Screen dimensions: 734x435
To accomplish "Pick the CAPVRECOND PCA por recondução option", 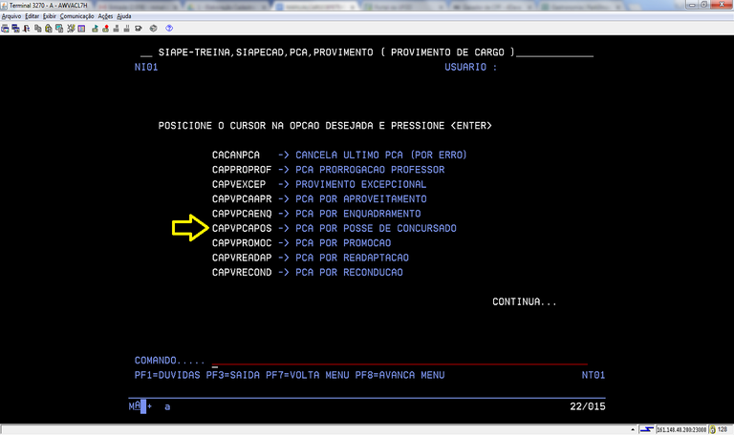I will (242, 273).
